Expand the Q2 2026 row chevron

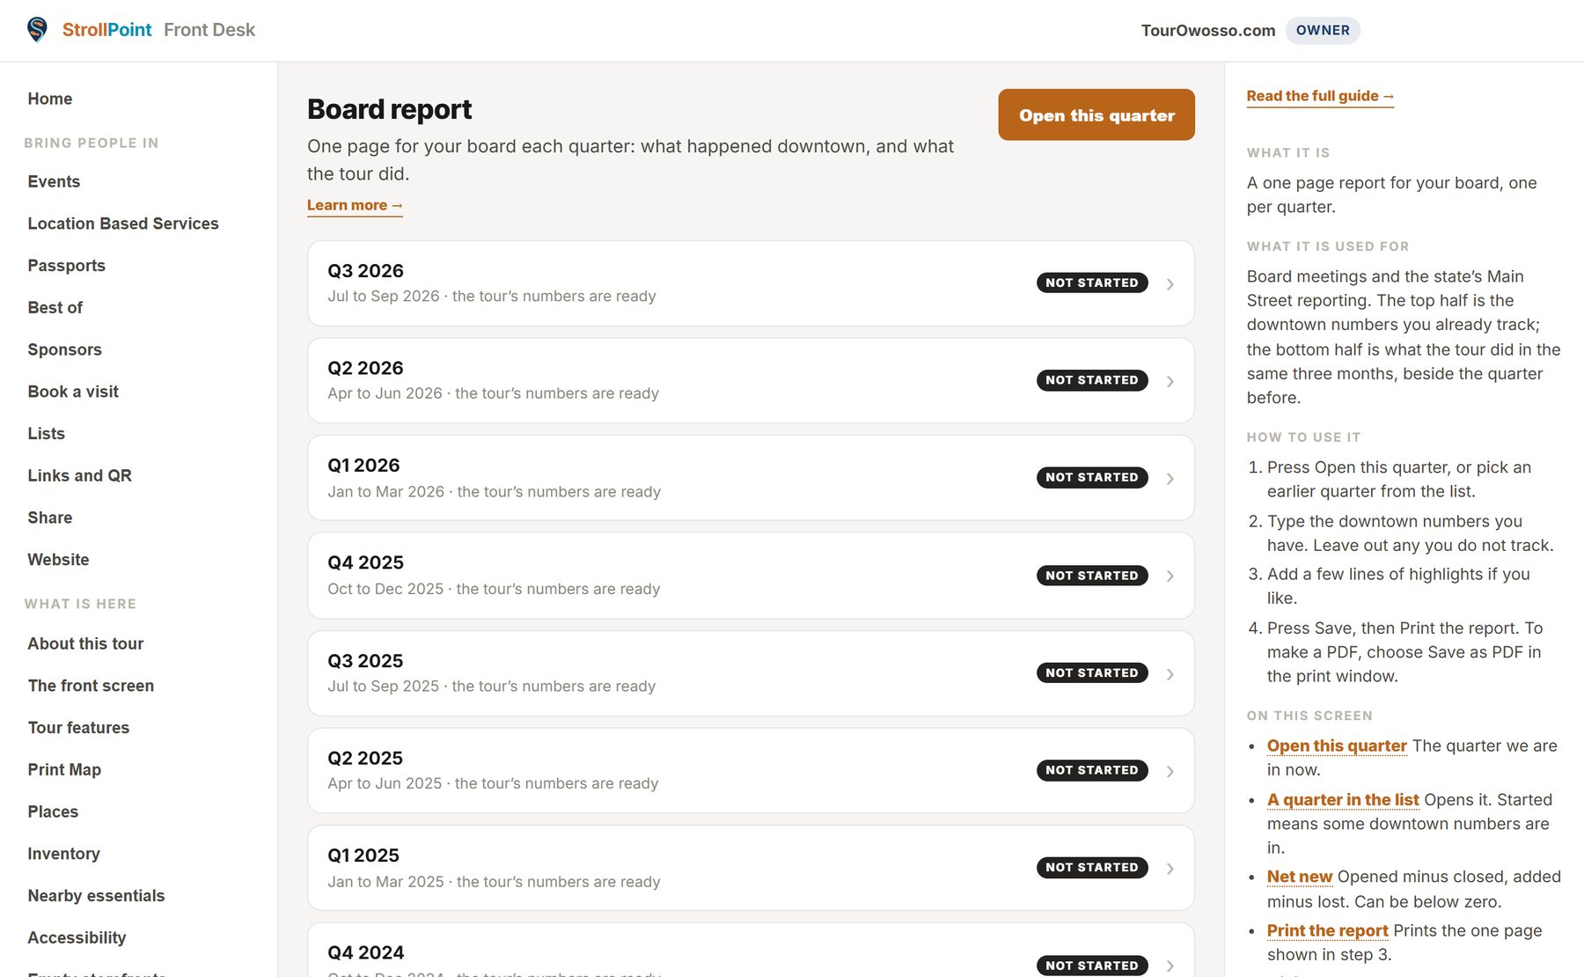(x=1170, y=381)
